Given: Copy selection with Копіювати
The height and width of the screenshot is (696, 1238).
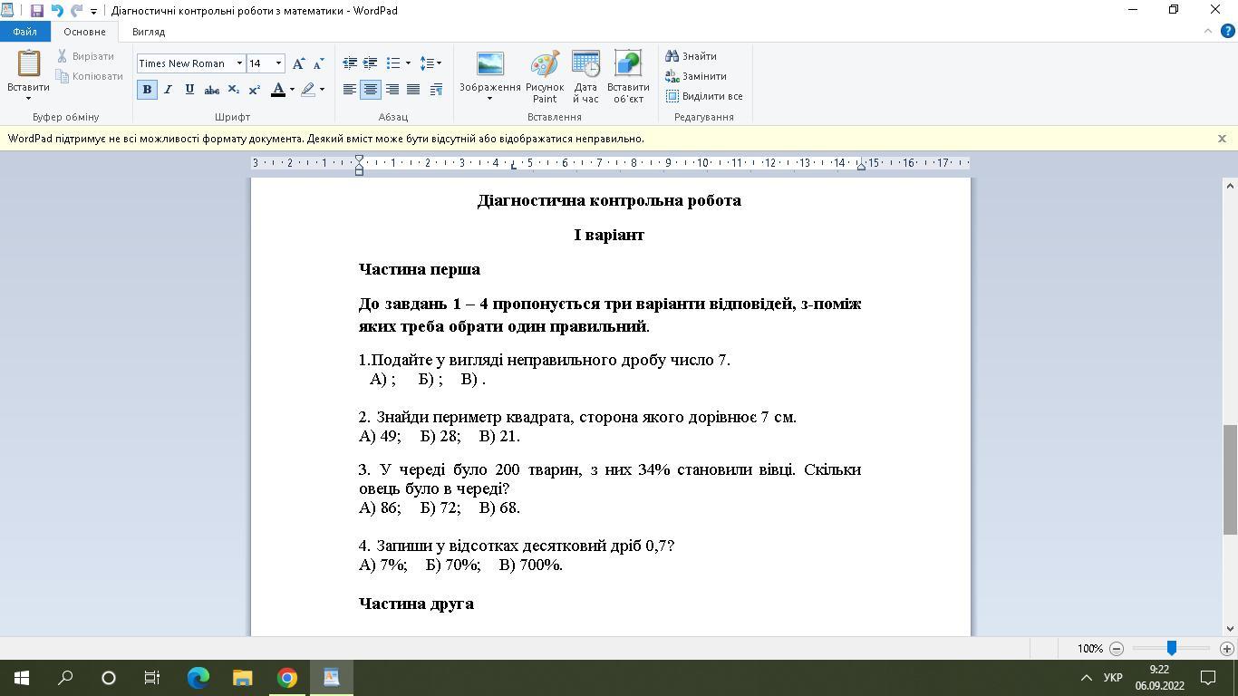Looking at the screenshot, I should pos(89,76).
